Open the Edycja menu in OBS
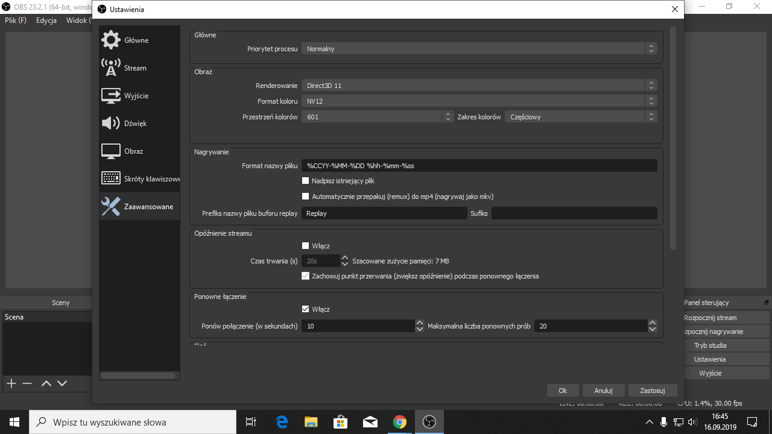 46,20
